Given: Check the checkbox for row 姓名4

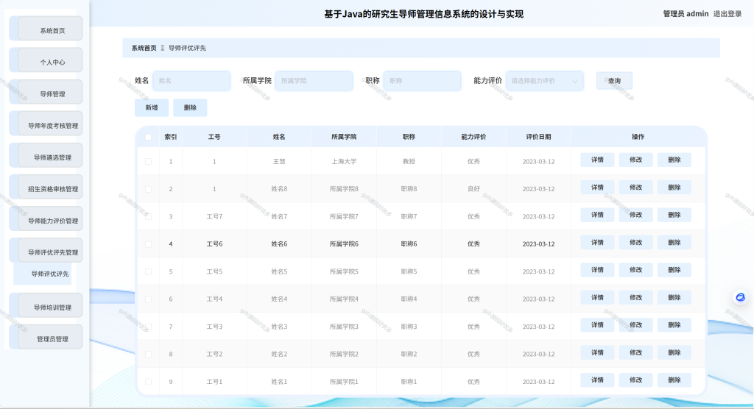Looking at the screenshot, I should point(148,299).
